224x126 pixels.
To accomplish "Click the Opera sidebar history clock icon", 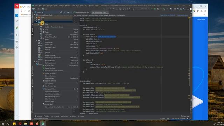I will [x=17, y=47].
